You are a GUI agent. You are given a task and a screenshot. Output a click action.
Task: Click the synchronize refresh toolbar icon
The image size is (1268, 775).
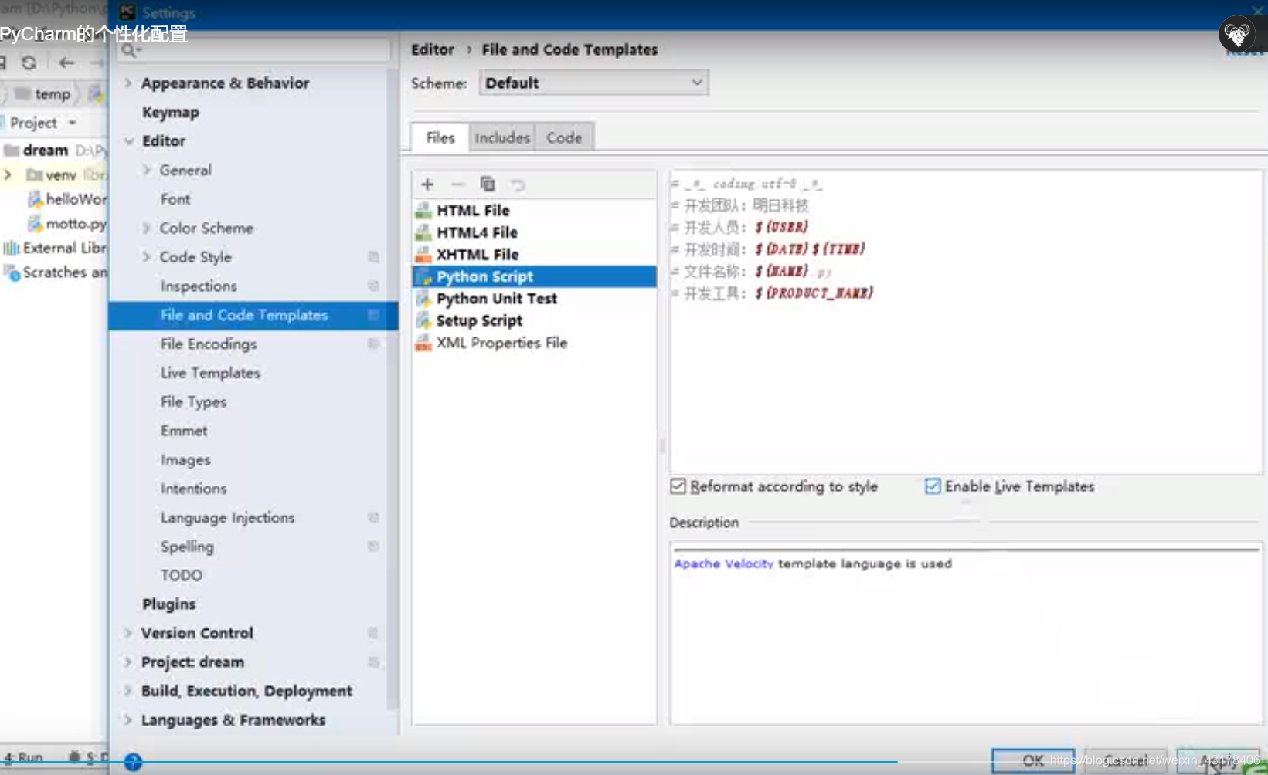(29, 63)
